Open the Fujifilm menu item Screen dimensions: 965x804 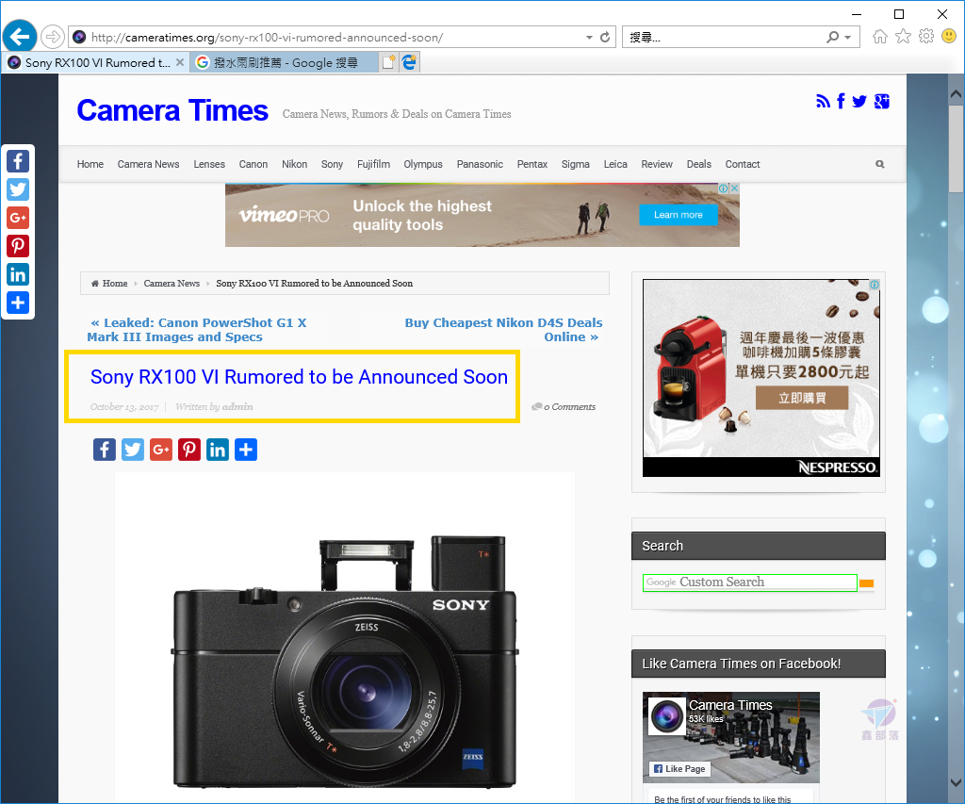click(373, 164)
